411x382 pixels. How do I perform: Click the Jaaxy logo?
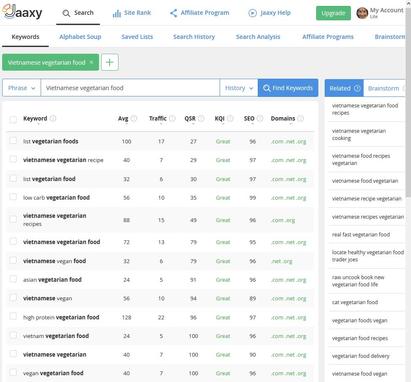[x=22, y=12]
